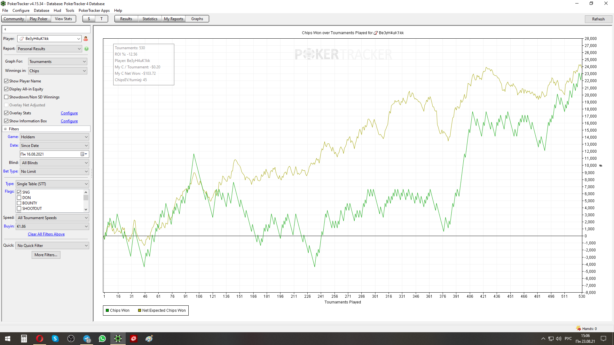Click Clear All Filters Above link

[46, 234]
